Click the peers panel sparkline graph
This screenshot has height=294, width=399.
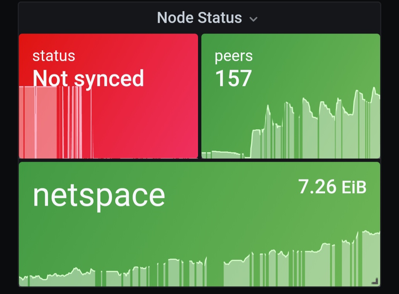click(x=314, y=129)
